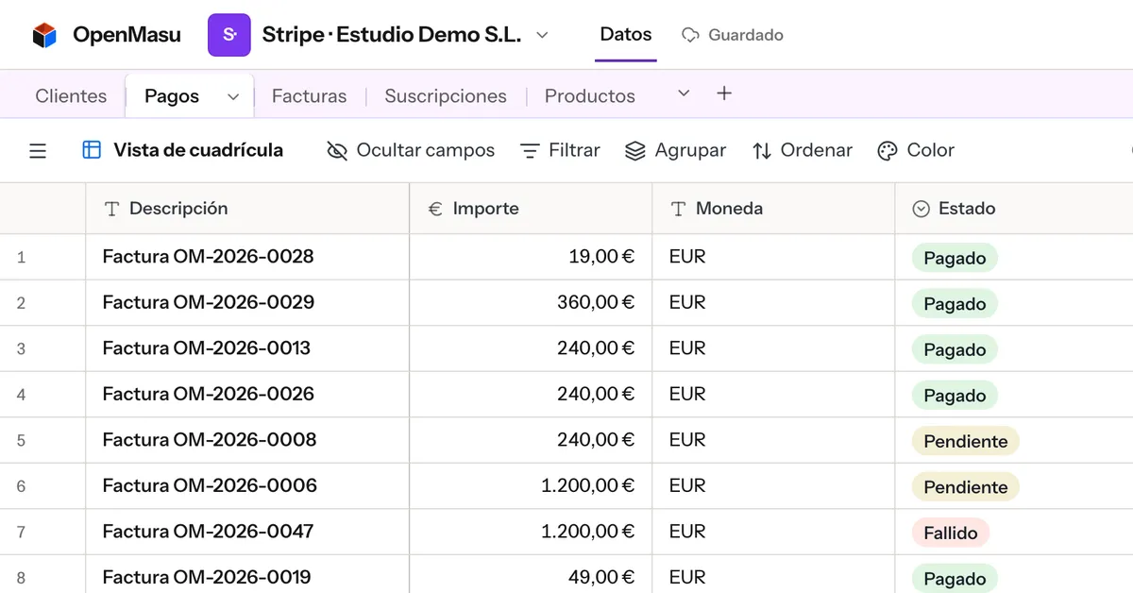Viewport: 1133px width, 593px height.
Task: Click the EUR cell for OM-2026-0047
Action: tap(773, 532)
